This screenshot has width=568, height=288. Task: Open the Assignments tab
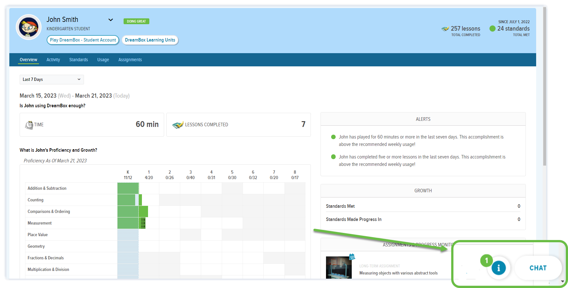130,60
